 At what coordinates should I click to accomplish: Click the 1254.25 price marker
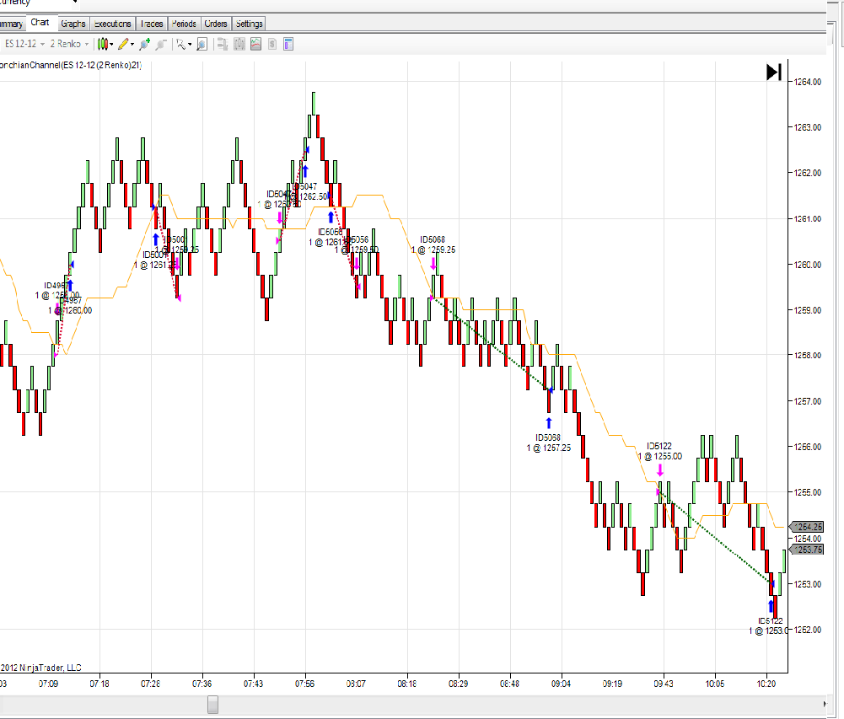[x=808, y=527]
